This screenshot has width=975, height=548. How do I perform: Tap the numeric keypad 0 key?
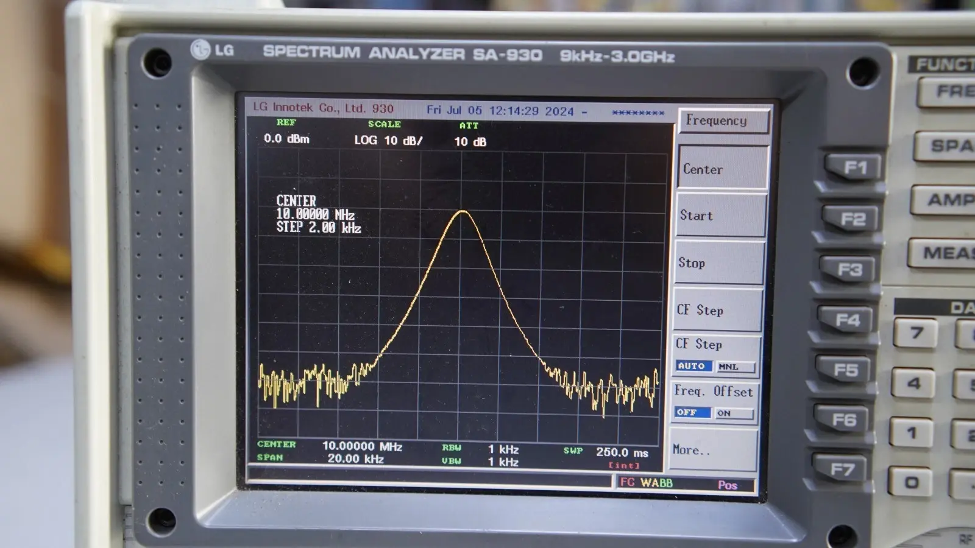pyautogui.click(x=910, y=483)
